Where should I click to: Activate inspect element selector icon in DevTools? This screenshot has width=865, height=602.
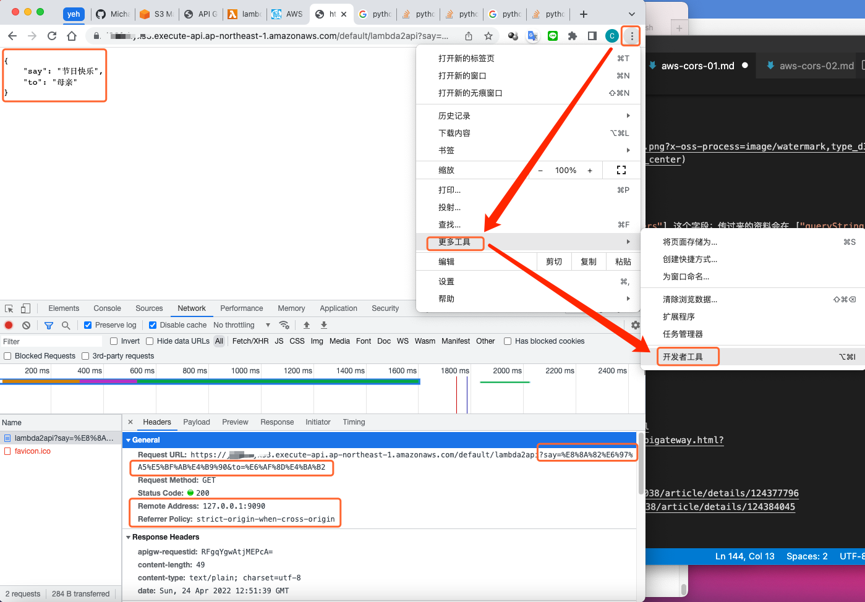point(9,308)
